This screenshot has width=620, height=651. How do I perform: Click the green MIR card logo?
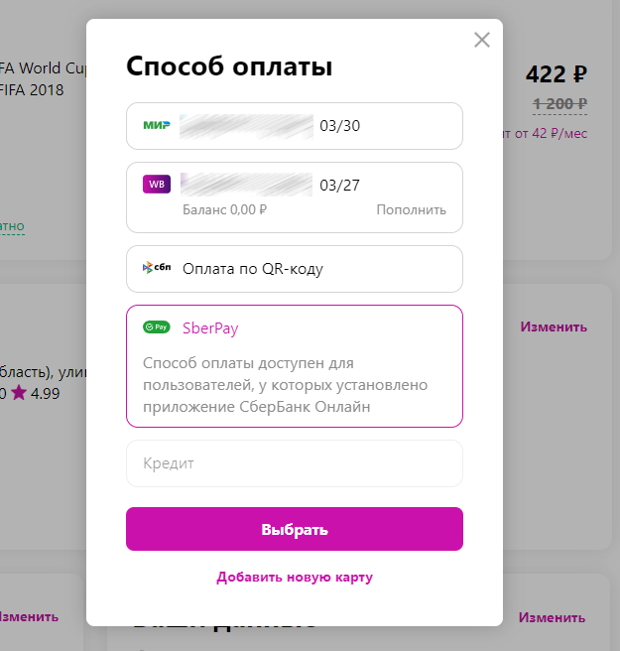[x=157, y=126]
